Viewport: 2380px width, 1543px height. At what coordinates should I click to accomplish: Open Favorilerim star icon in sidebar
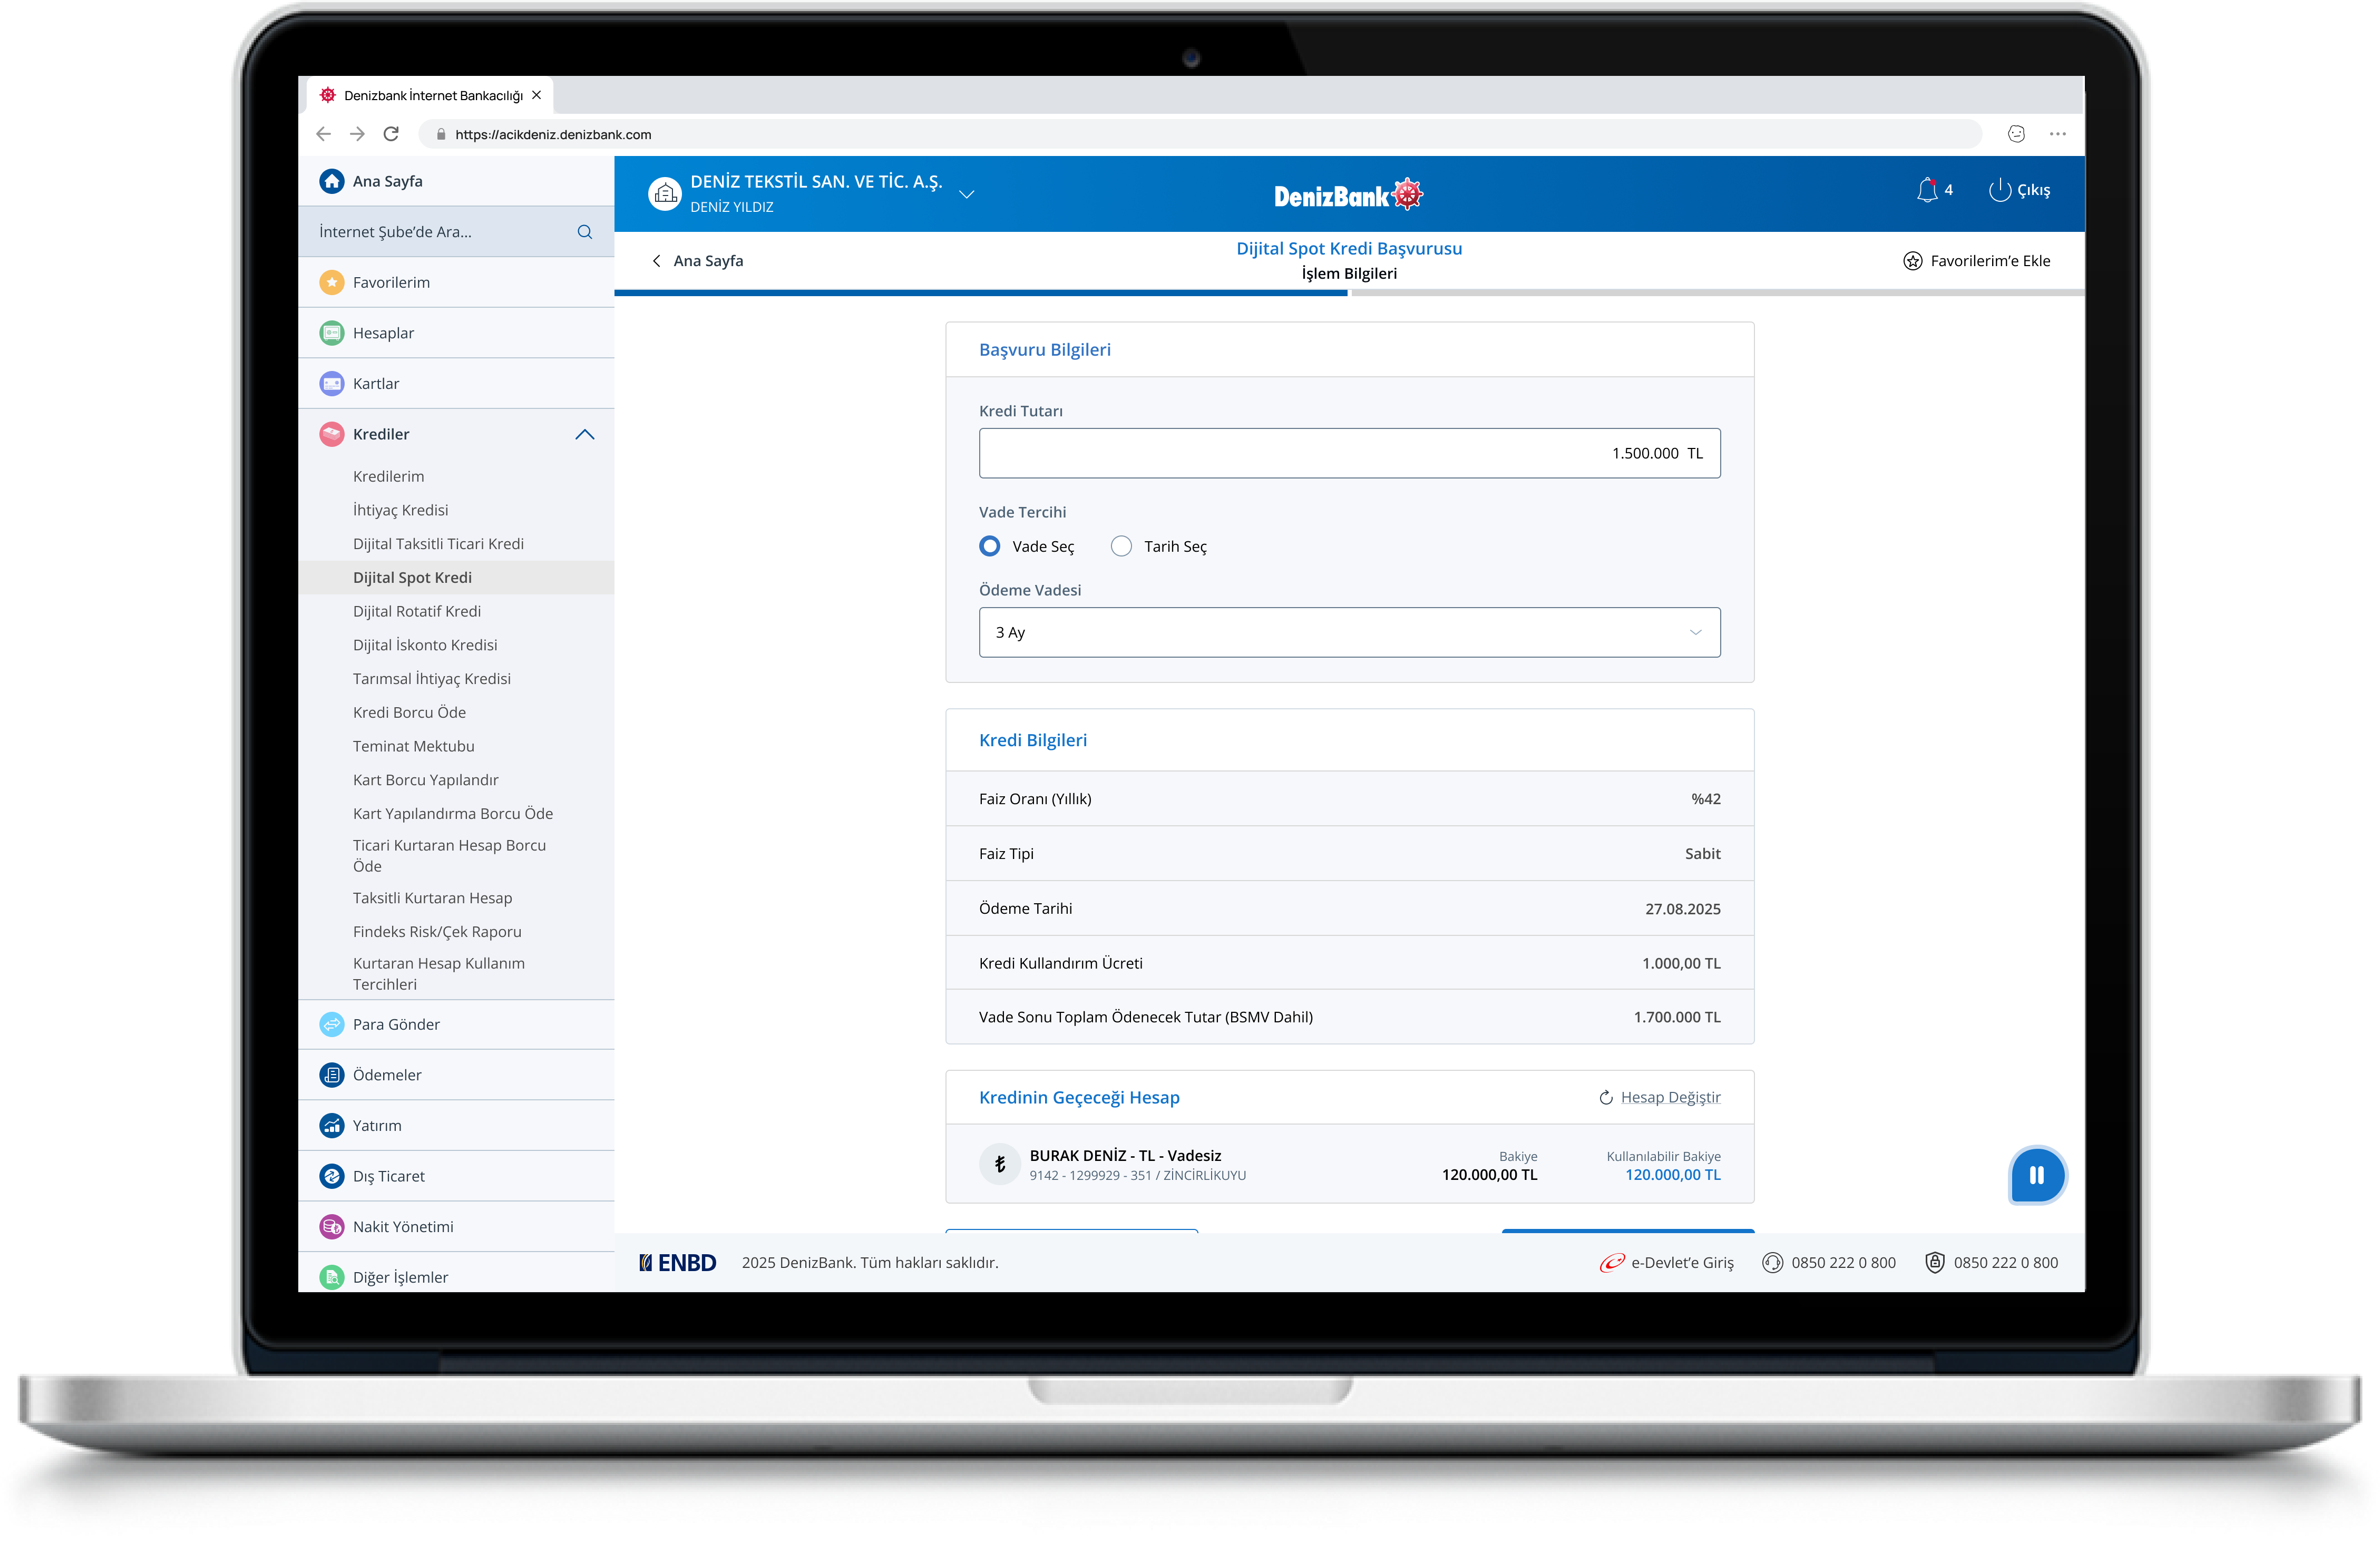[x=332, y=282]
